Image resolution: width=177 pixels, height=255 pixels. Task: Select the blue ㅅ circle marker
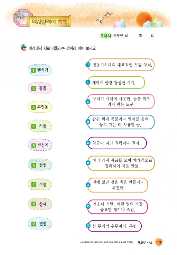[88, 185]
